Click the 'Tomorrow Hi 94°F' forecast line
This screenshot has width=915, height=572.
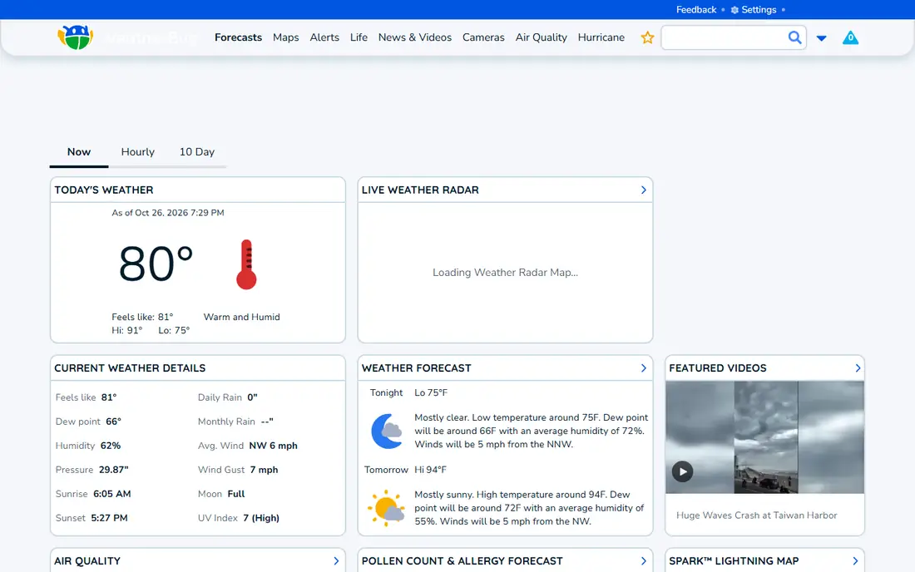tap(405, 470)
